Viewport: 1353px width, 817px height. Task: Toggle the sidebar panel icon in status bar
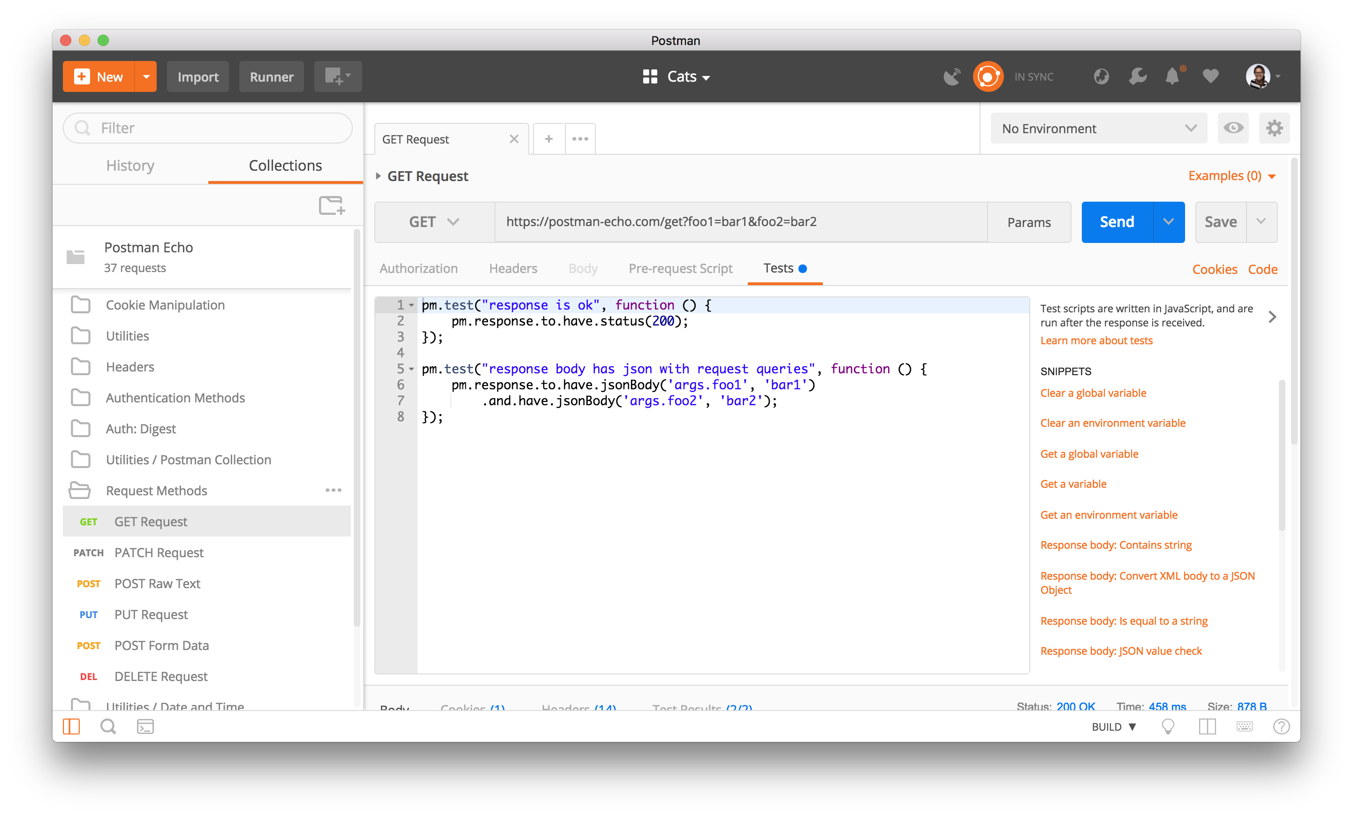[71, 727]
